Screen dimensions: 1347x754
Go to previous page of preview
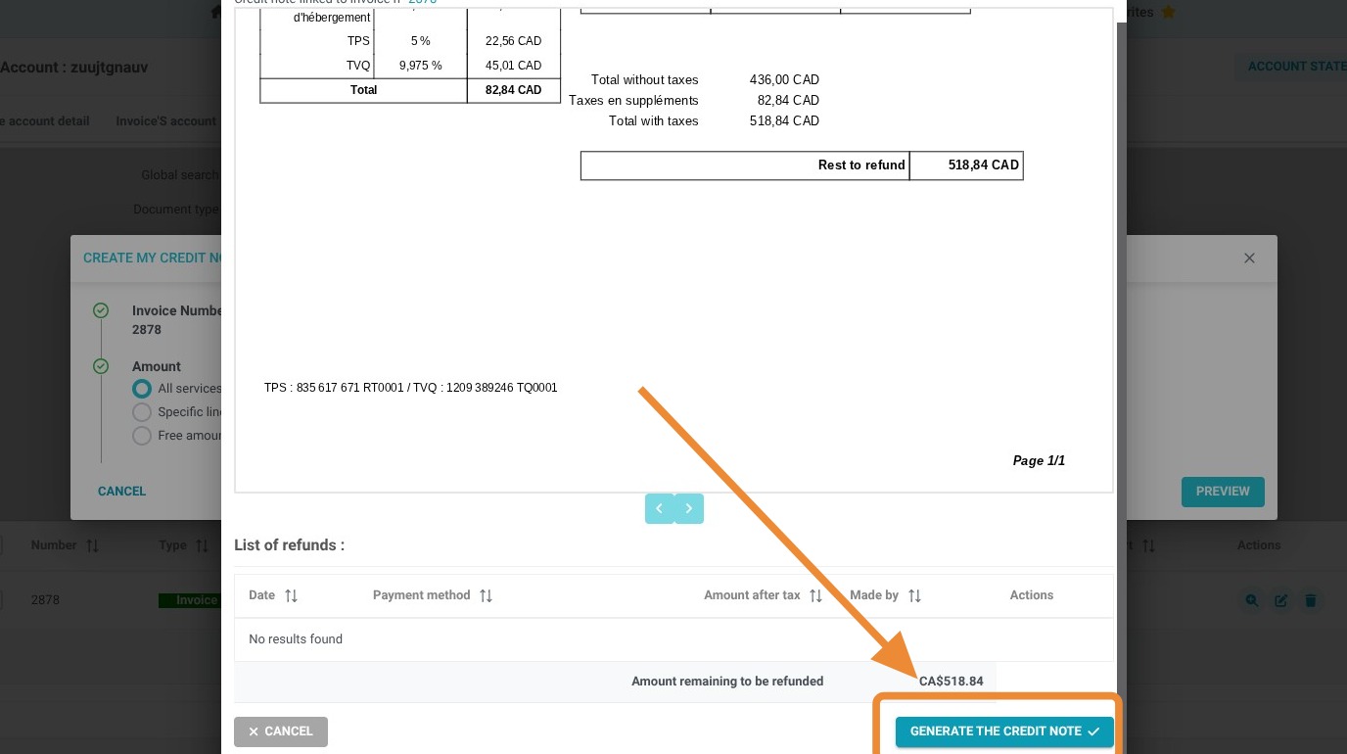(659, 508)
